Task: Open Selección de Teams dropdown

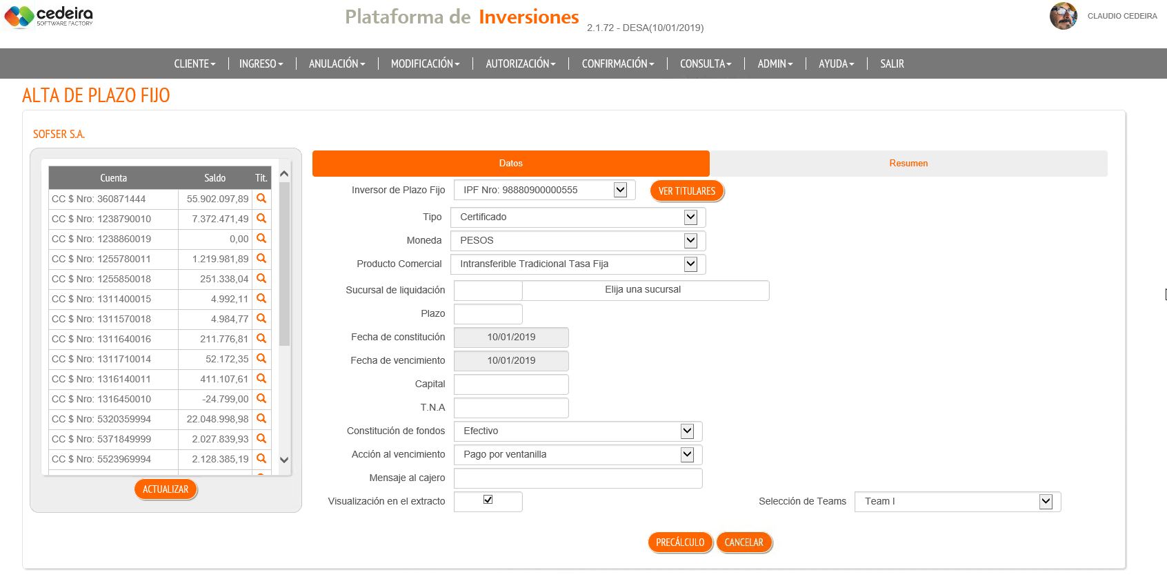Action: pos(1046,502)
